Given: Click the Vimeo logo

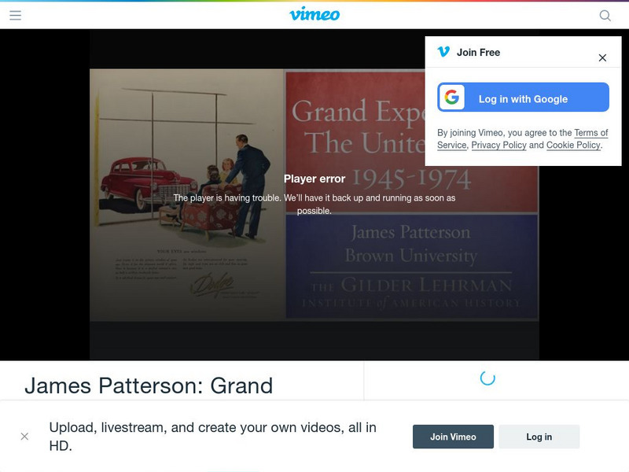Looking at the screenshot, I should pos(314,13).
